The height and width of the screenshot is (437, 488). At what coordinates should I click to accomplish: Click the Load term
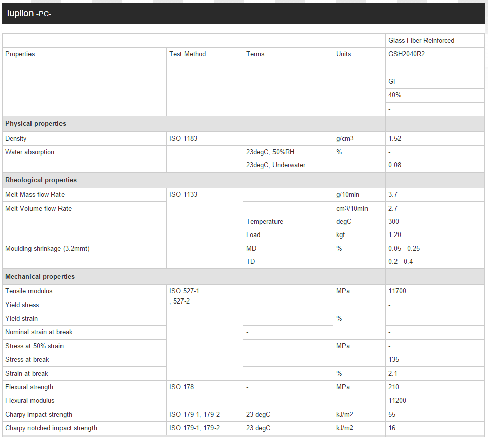253,235
